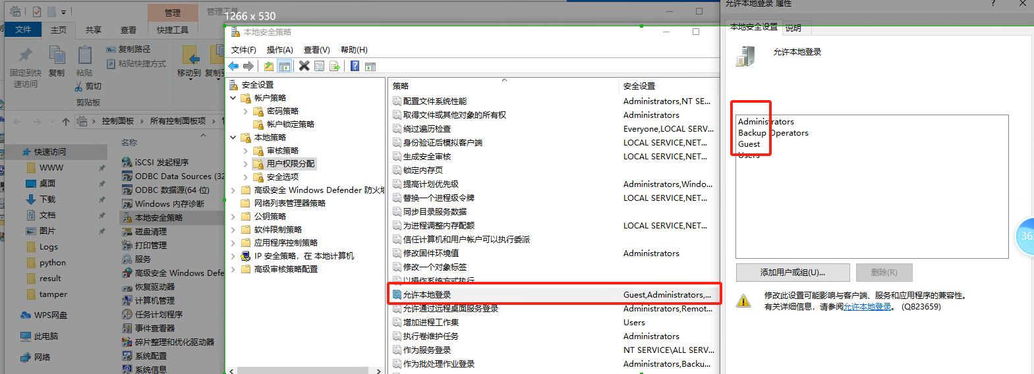Open Properties via the toolbar icon
The image size is (1034, 374).
coord(320,66)
